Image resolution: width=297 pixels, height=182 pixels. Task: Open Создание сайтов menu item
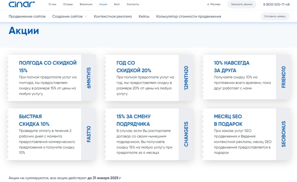(x=67, y=17)
